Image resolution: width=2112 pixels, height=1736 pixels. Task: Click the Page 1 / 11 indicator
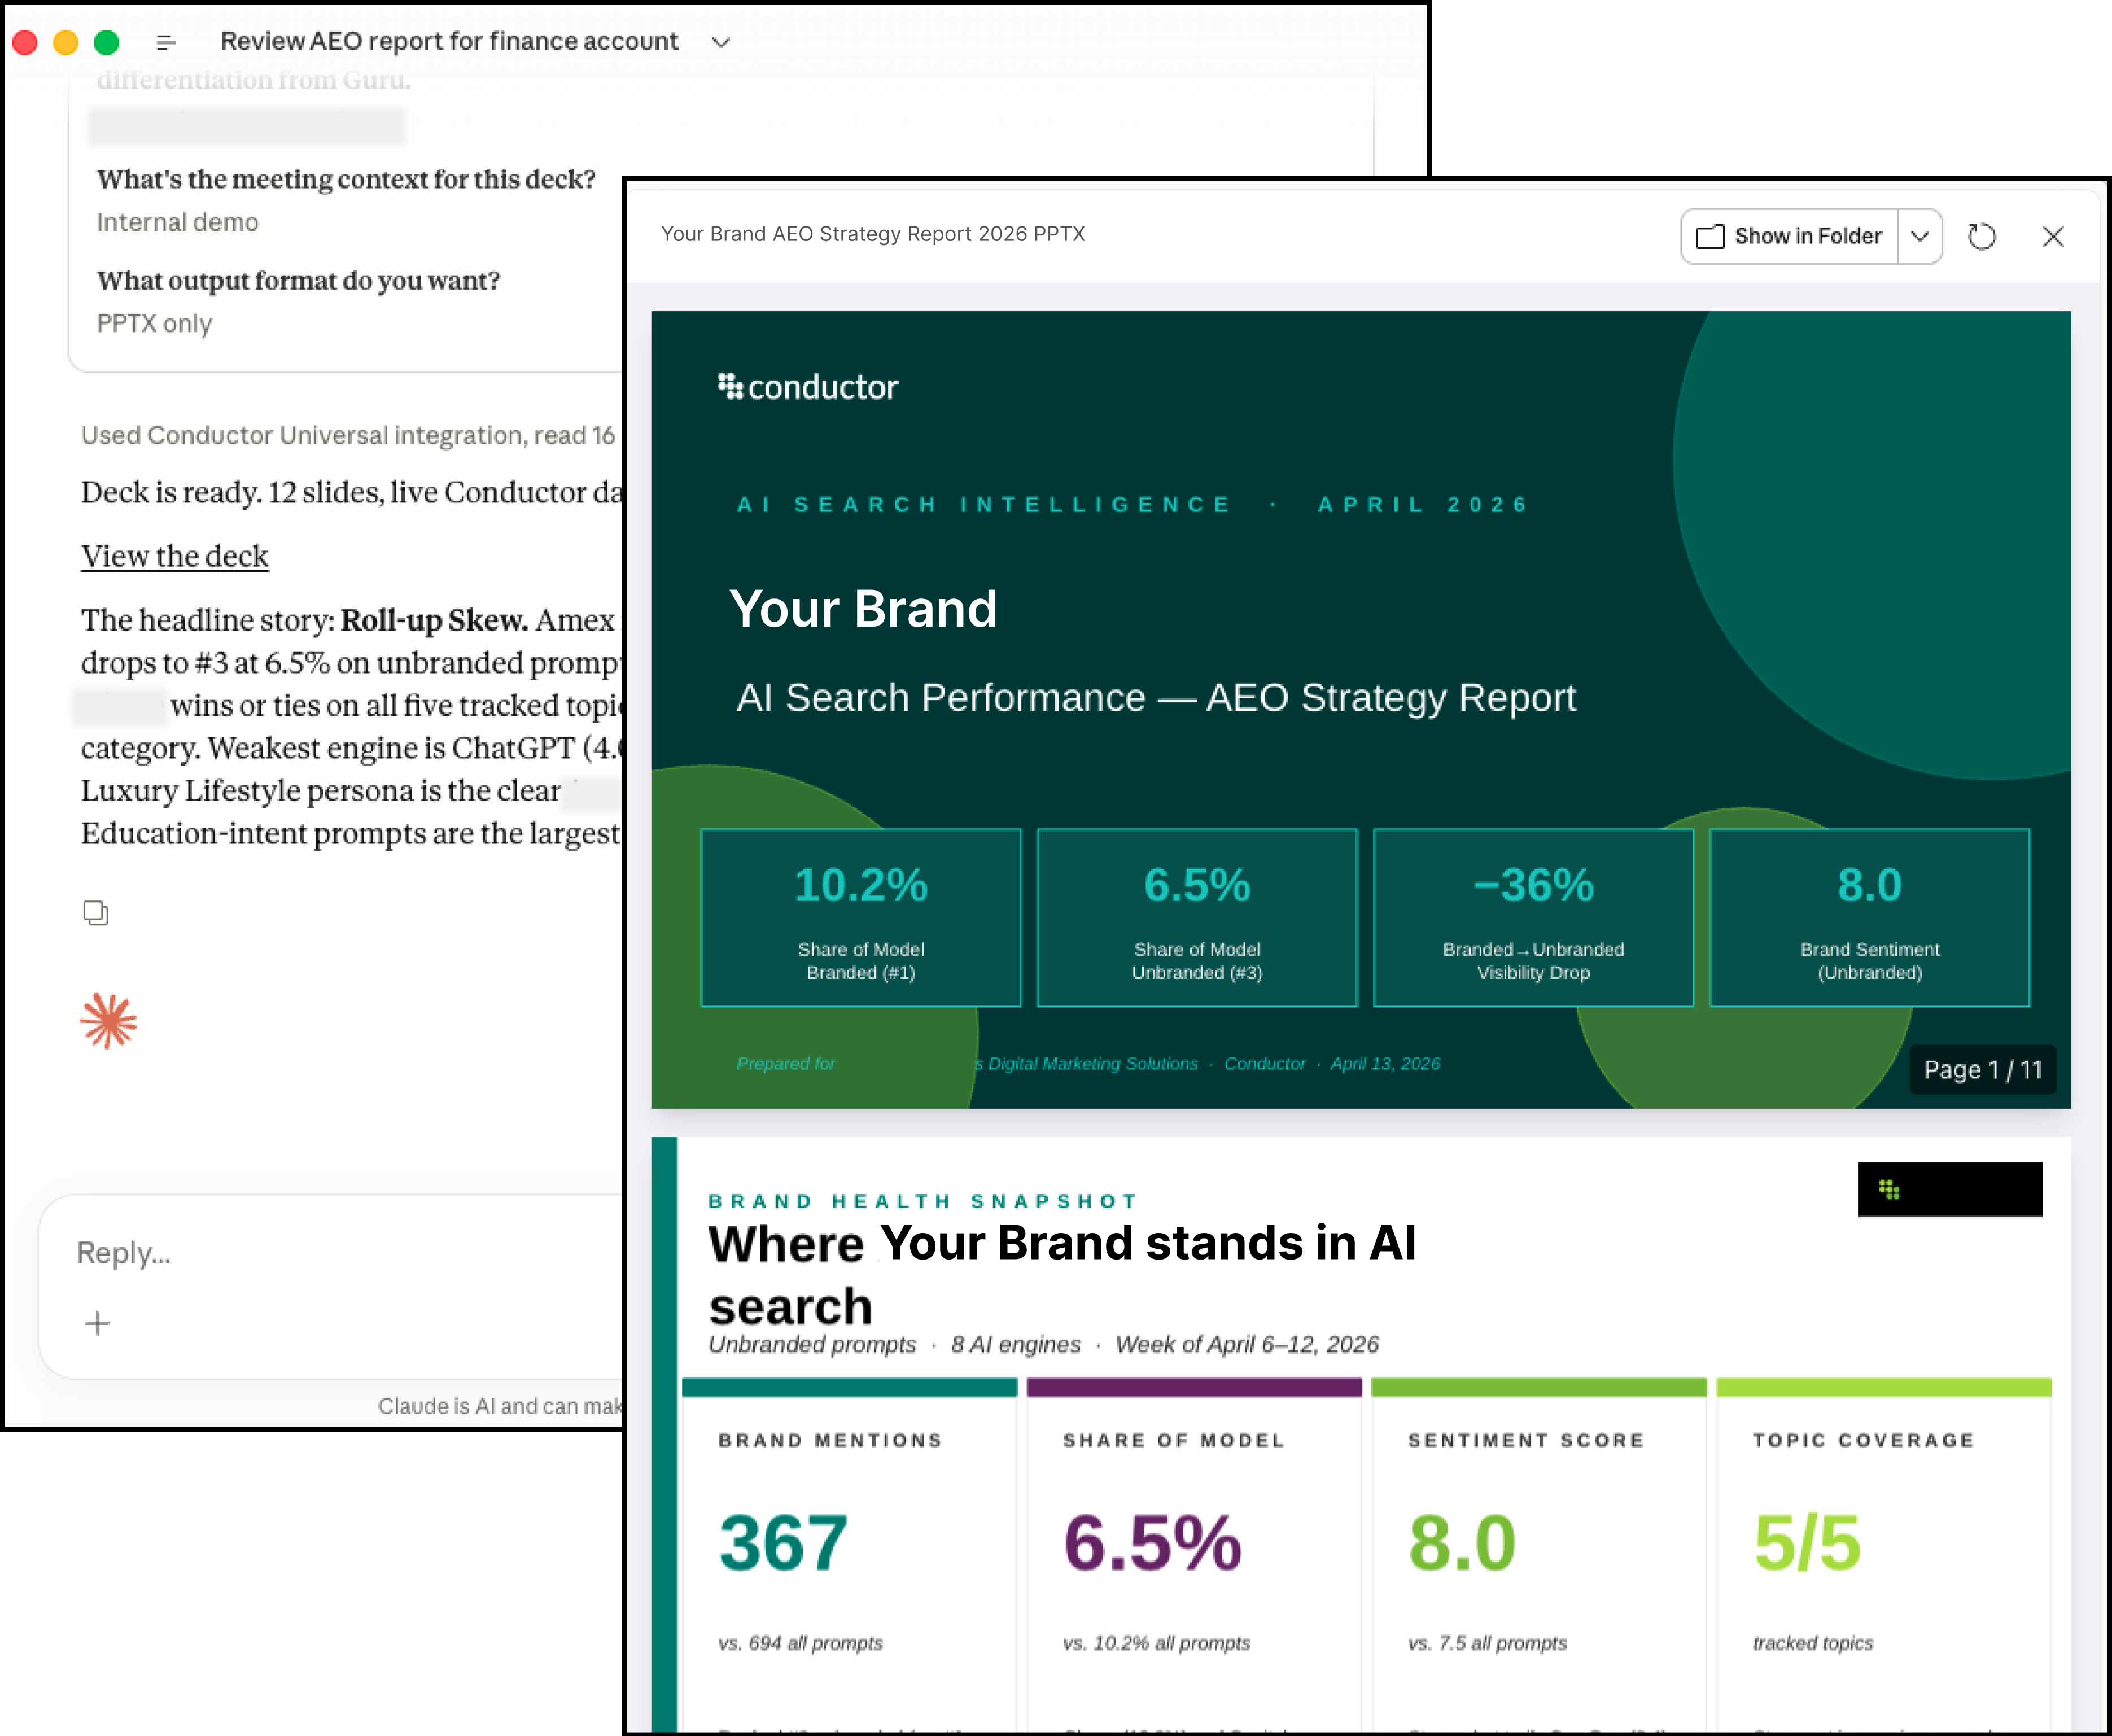coord(1982,1069)
